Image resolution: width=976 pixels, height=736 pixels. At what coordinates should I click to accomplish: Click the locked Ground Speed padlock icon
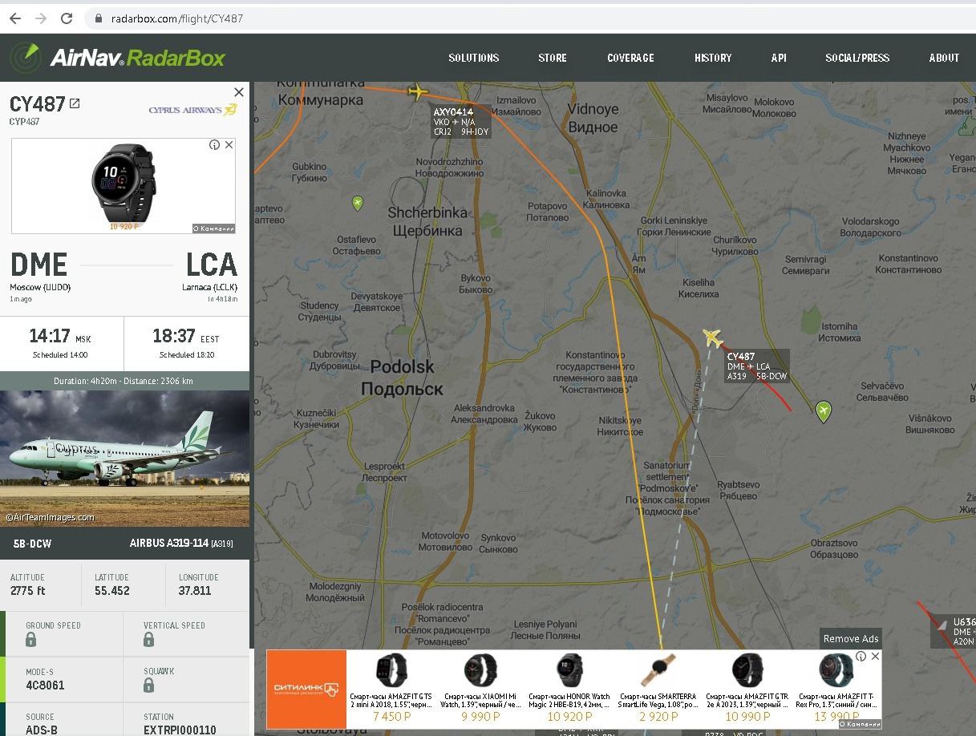pyautogui.click(x=30, y=639)
